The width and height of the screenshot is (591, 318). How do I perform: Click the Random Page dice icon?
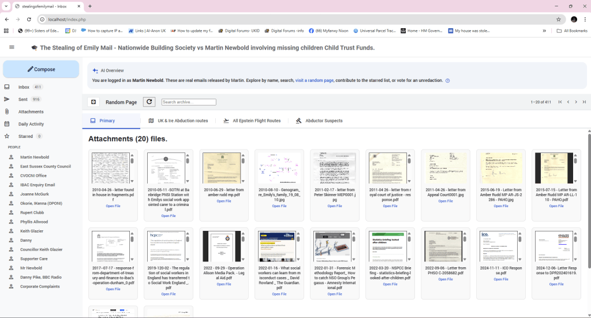click(x=93, y=102)
